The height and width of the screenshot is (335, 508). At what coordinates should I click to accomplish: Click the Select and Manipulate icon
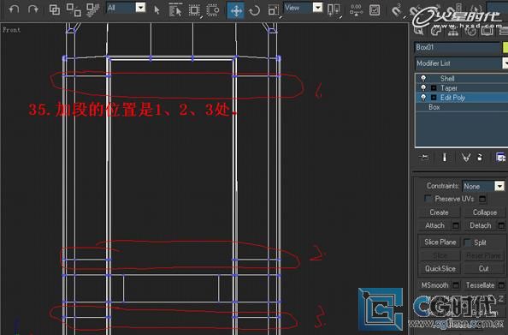356,9
